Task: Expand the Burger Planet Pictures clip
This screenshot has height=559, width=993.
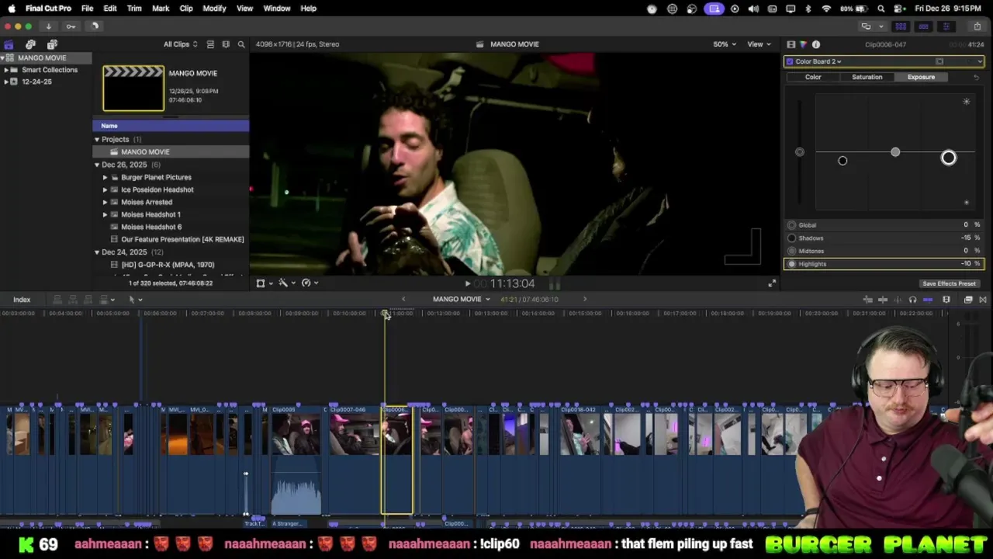Action: click(106, 177)
